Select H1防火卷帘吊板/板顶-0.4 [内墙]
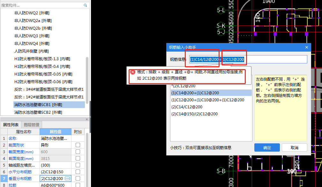The height and width of the screenshot is (187, 322). pyautogui.click(x=42, y=67)
